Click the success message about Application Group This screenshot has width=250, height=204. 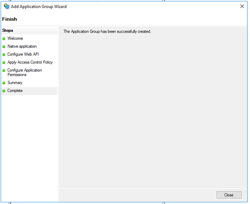pos(107,31)
